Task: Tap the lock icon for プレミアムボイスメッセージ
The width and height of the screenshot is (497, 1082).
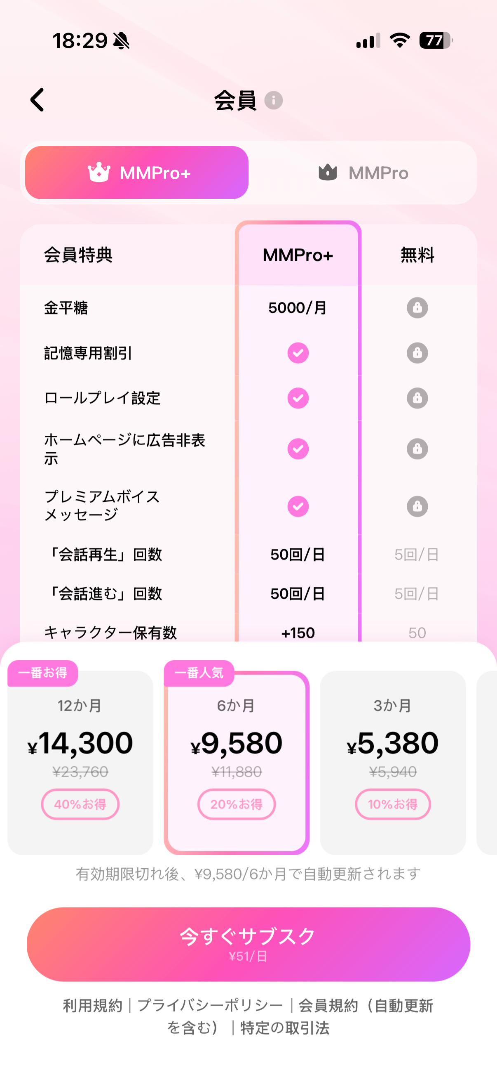Action: (x=417, y=506)
